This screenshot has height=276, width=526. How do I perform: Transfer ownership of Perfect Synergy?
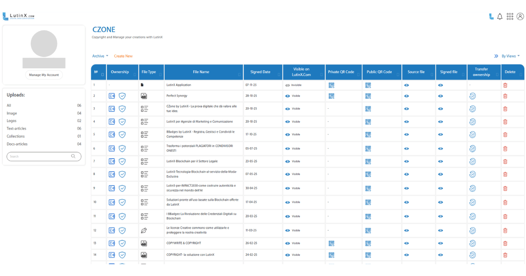pyautogui.click(x=473, y=96)
